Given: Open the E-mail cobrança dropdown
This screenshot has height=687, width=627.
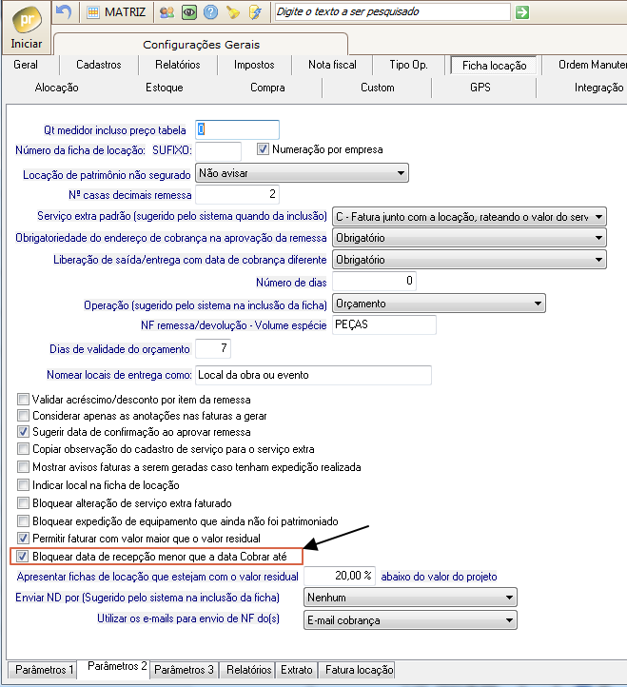Looking at the screenshot, I should [x=410, y=620].
